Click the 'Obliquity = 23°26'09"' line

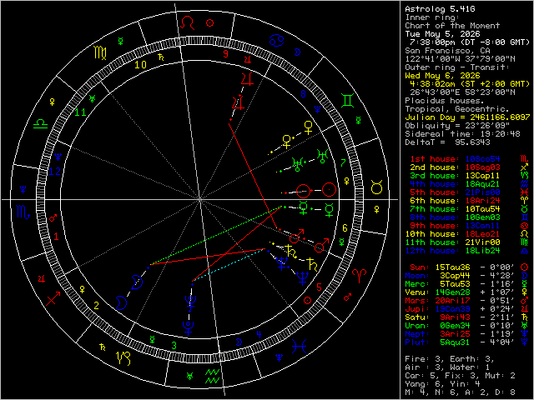(457, 126)
